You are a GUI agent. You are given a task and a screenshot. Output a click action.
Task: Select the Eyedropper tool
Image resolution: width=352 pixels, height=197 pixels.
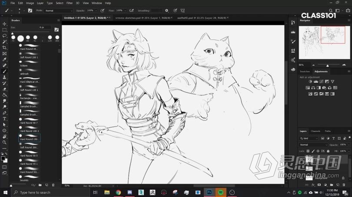coord(4,59)
